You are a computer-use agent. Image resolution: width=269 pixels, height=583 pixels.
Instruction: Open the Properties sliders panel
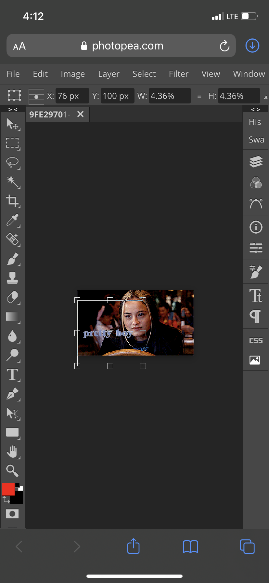(x=256, y=248)
